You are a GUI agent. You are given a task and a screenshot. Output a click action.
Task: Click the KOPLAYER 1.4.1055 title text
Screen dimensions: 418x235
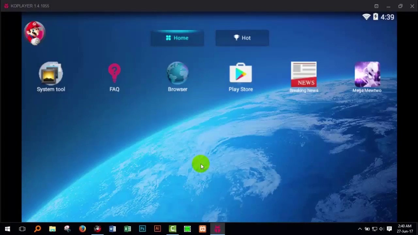tap(30, 6)
